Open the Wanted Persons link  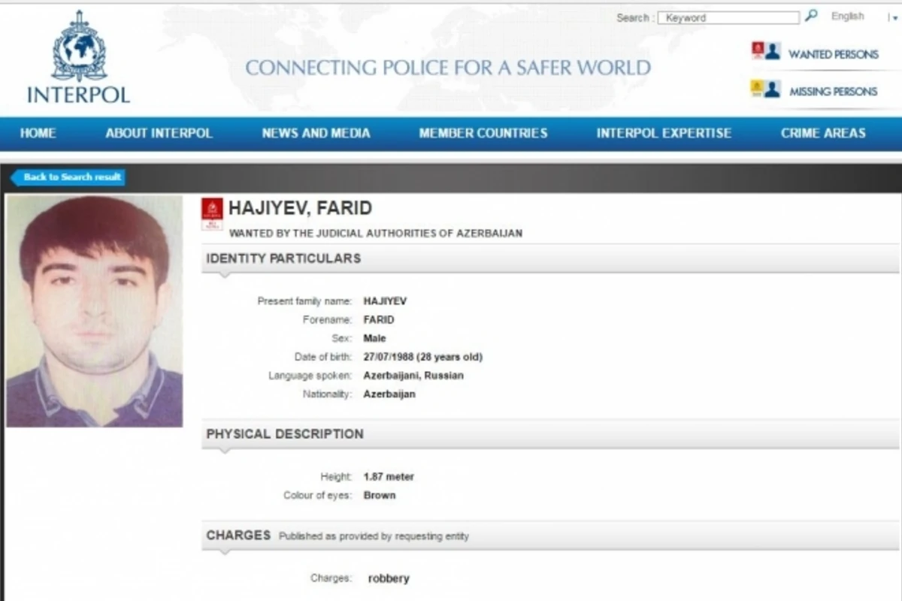834,54
